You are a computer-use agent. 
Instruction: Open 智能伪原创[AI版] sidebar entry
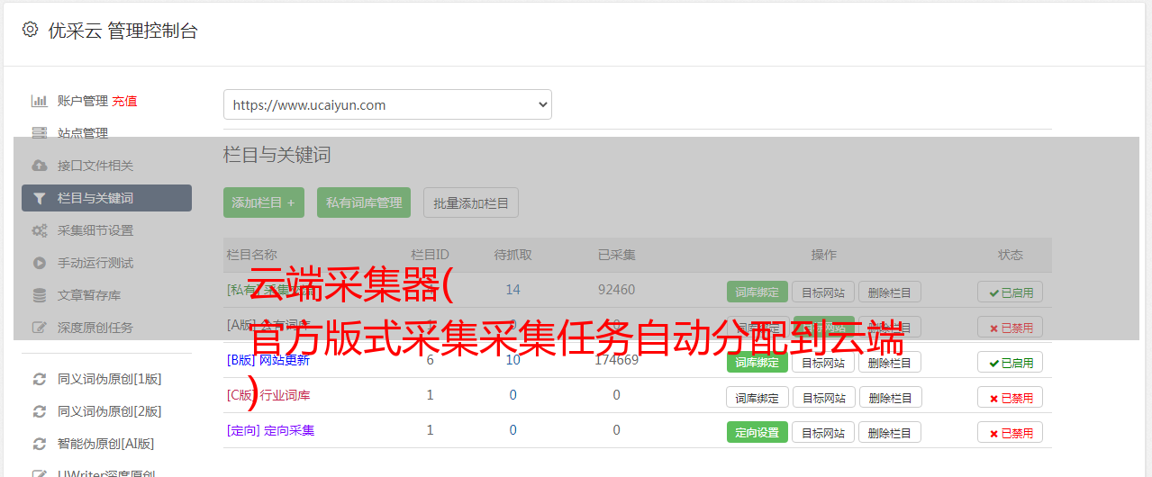(106, 444)
